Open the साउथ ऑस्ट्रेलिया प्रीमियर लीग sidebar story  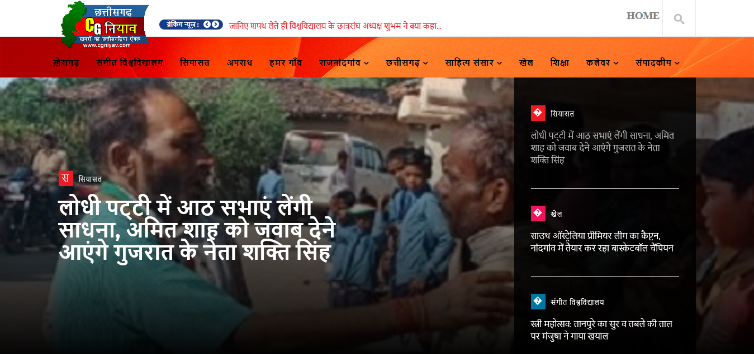click(602, 242)
